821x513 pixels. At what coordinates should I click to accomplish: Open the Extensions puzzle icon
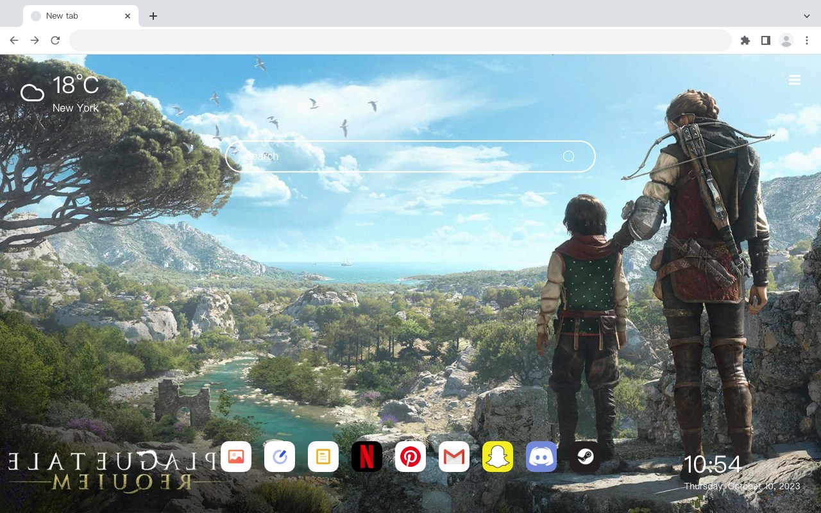[x=745, y=40]
